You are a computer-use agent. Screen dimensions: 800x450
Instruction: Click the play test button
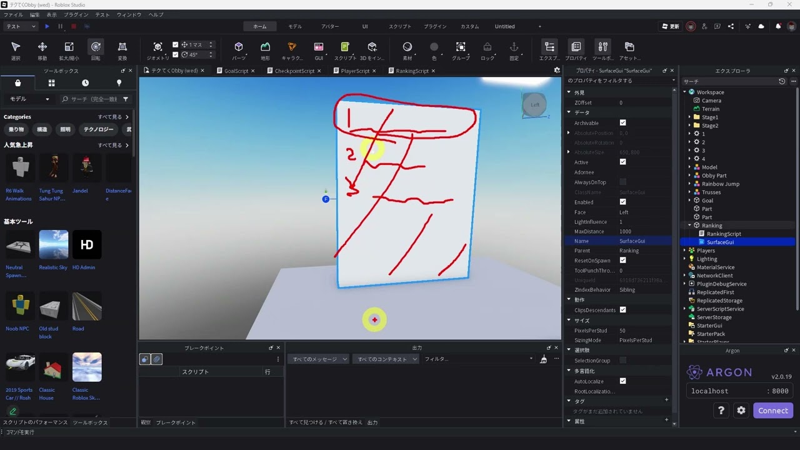[47, 26]
